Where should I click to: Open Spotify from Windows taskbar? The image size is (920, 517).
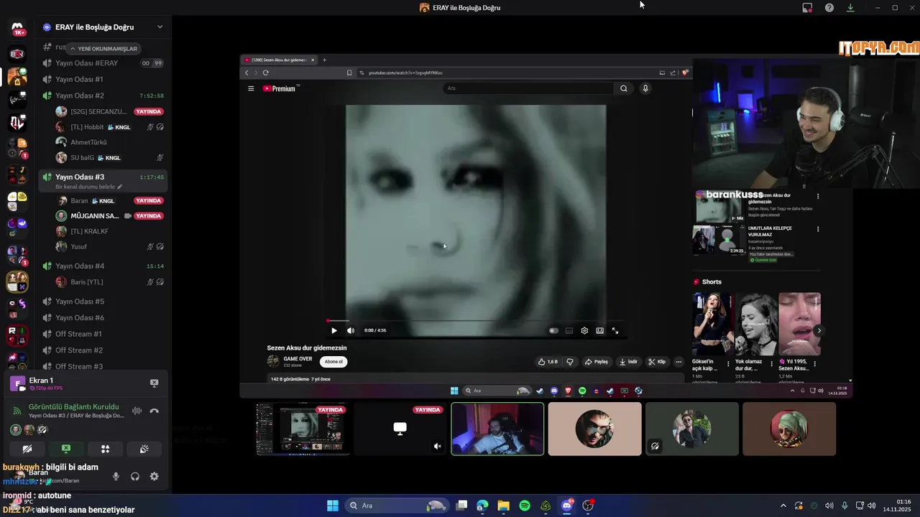coord(525,506)
